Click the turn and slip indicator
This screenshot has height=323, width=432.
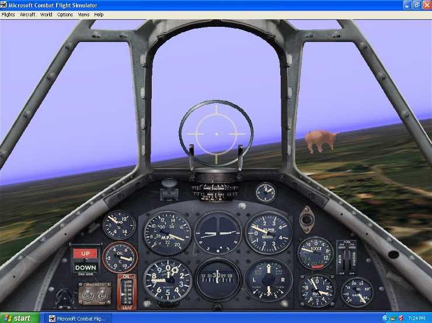point(269,280)
